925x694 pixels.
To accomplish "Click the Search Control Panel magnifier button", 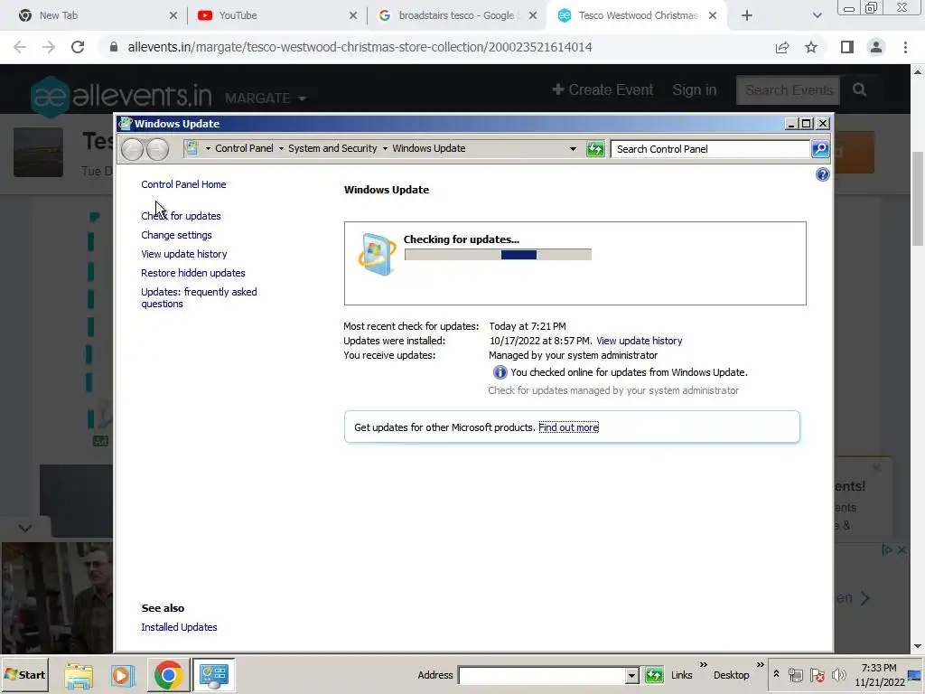I will 820,149.
